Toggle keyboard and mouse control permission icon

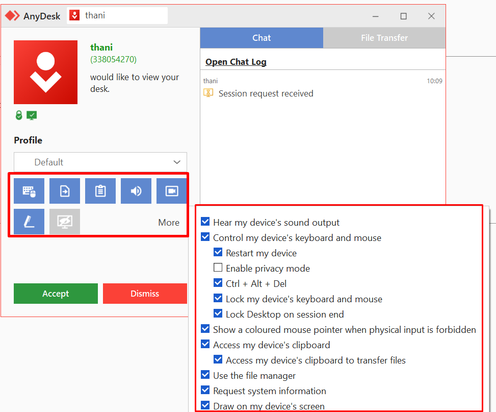point(29,191)
